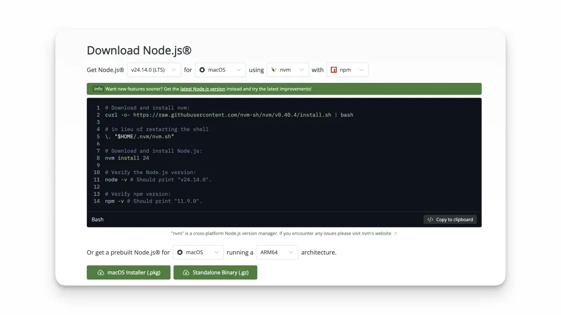Click the nvm logo icon in the selector
561x315 pixels.
coord(274,70)
